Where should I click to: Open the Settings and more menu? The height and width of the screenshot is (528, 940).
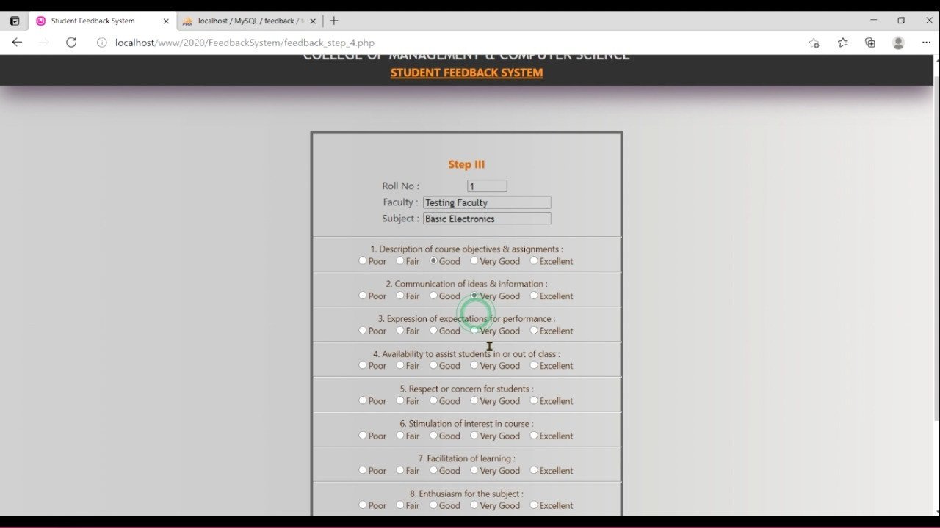(x=926, y=43)
